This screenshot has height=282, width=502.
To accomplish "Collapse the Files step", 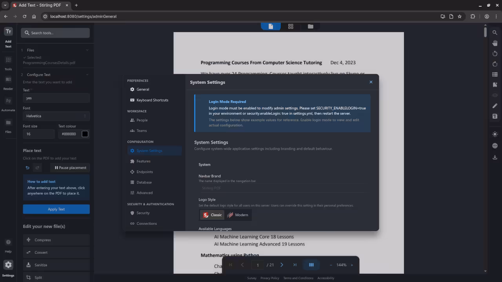I will pyautogui.click(x=87, y=50).
